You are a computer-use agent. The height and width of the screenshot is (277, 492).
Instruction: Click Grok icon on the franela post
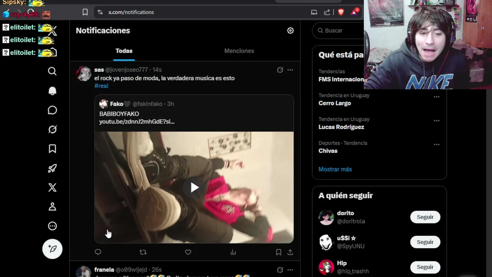pos(280,270)
